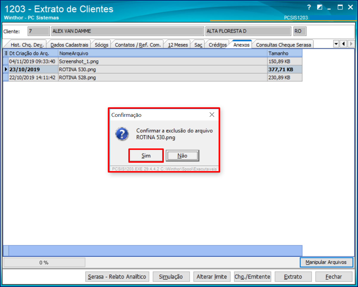358x287 pixels.
Task: Click the 22/10/2019 14:11:42 date cell
Action: [x=33, y=77]
